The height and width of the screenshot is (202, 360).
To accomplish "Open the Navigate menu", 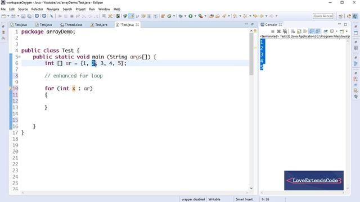I will tap(53, 9).
